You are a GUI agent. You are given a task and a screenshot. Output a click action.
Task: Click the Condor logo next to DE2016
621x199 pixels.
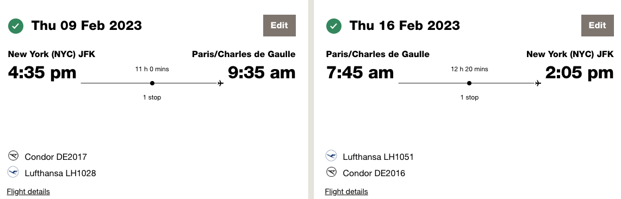pos(331,172)
